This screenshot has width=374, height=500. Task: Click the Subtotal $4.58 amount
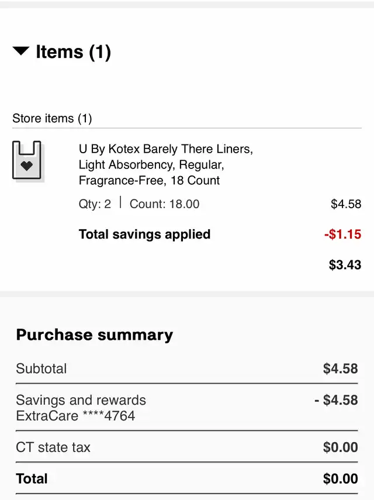click(x=341, y=368)
